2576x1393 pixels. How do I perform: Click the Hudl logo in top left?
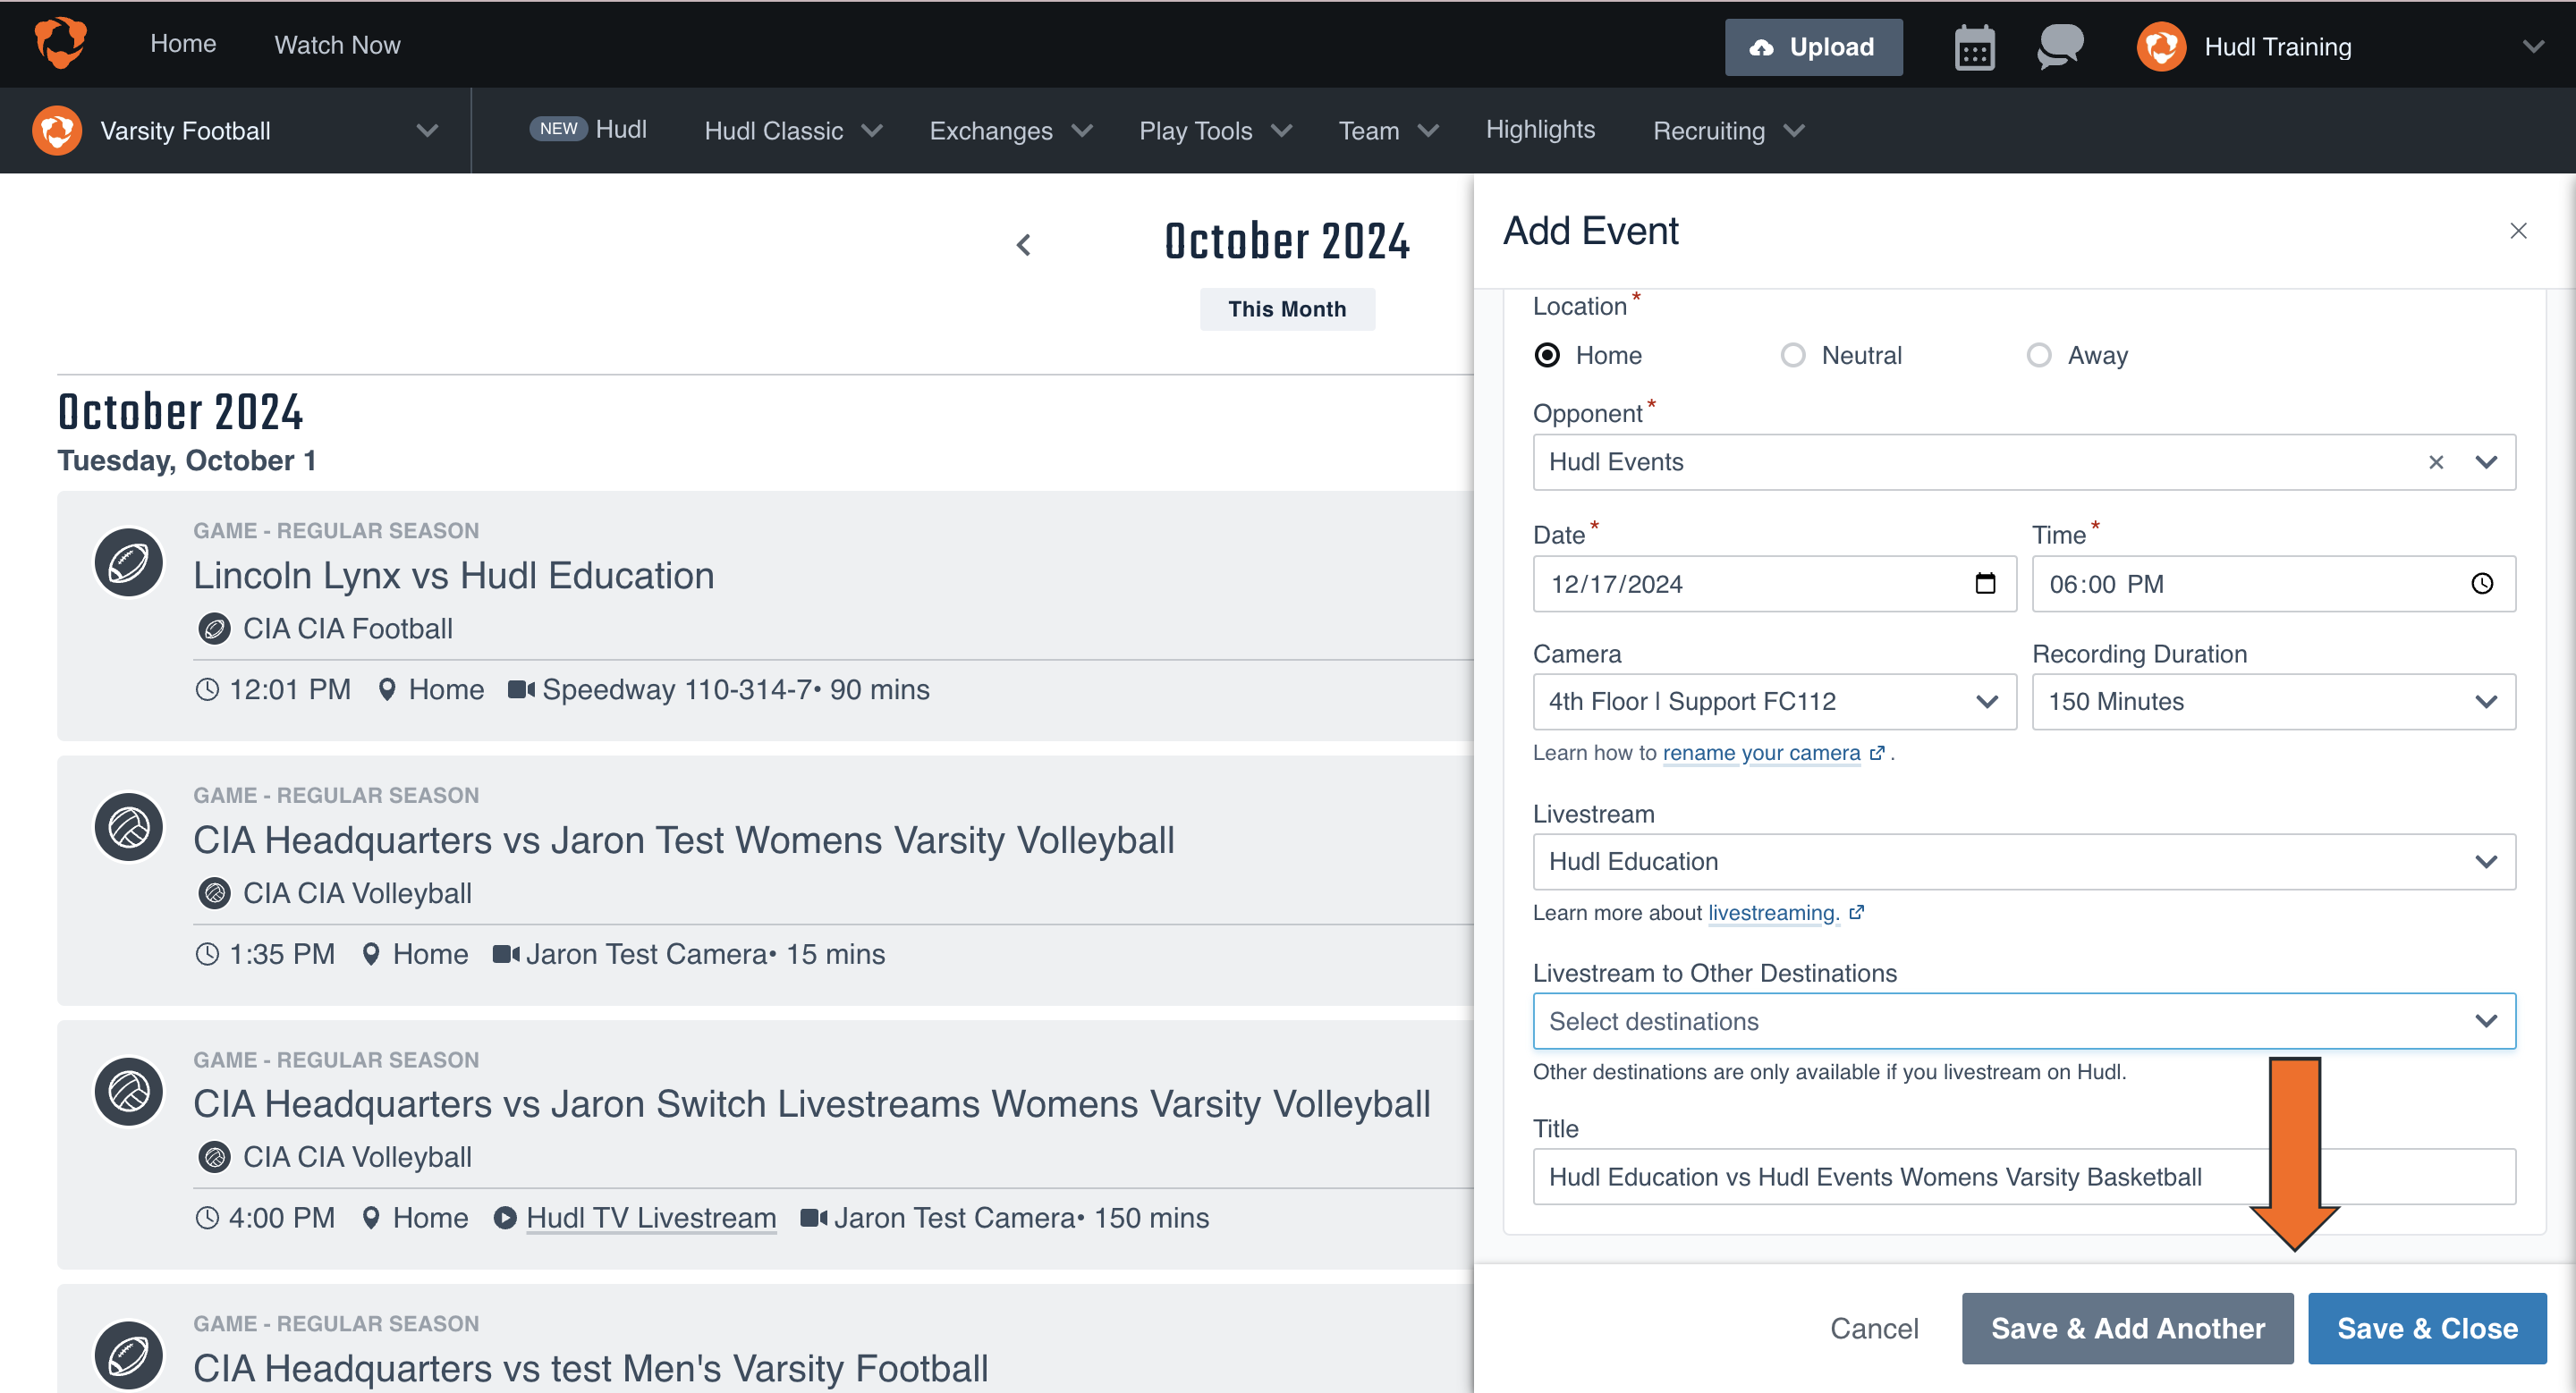click(x=60, y=43)
